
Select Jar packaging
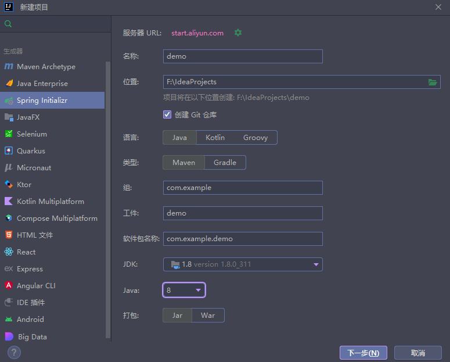point(177,316)
